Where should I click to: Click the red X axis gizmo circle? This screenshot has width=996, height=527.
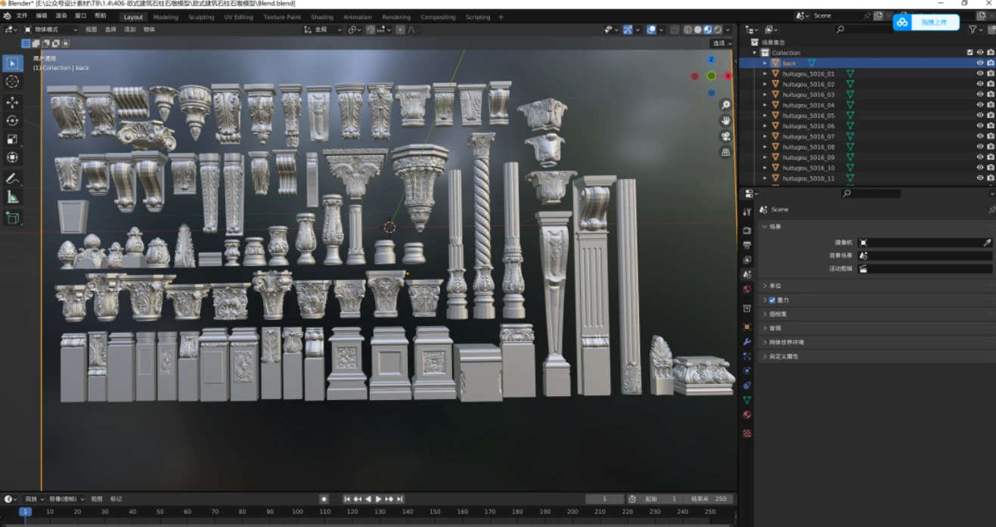[x=728, y=76]
